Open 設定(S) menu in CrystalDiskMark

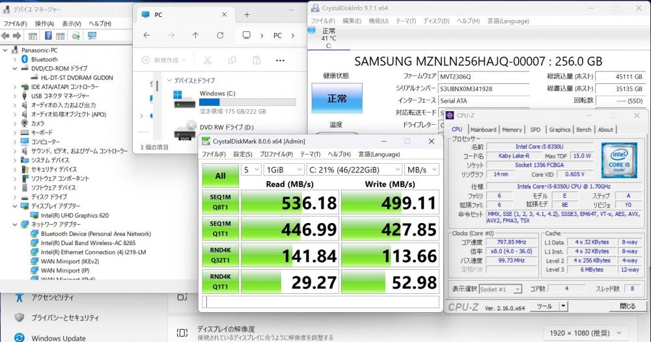pyautogui.click(x=243, y=154)
